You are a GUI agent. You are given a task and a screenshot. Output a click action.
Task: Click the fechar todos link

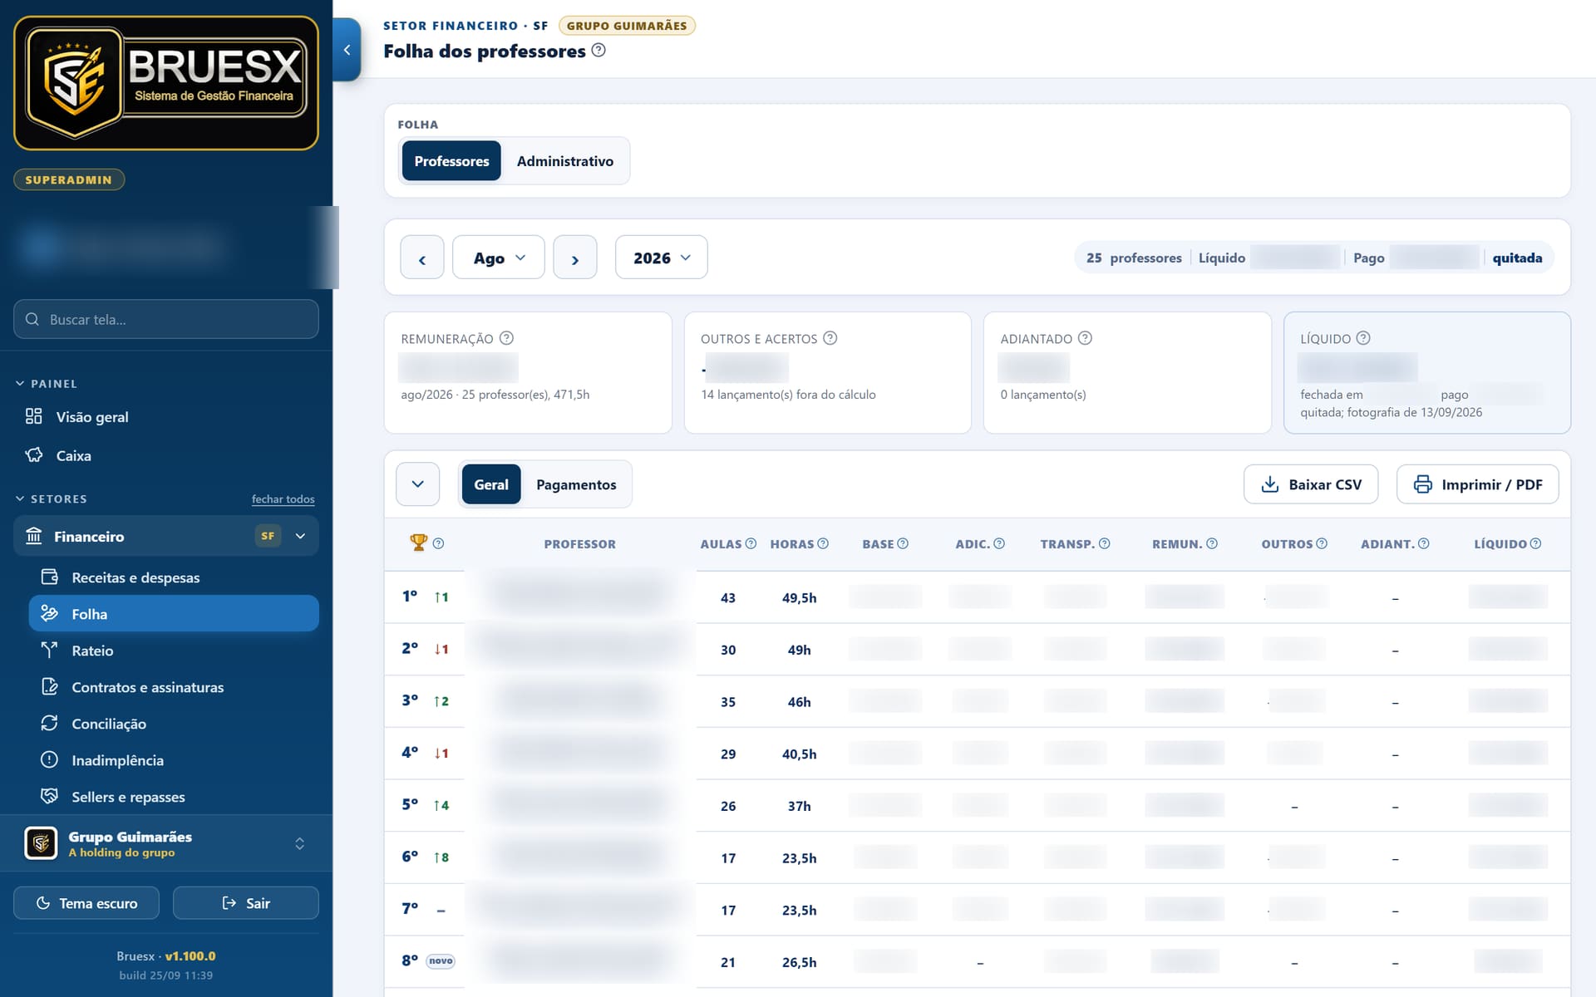coord(283,499)
